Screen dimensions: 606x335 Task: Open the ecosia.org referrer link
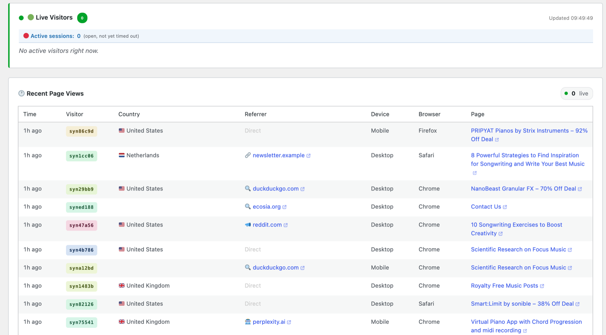[267, 207]
